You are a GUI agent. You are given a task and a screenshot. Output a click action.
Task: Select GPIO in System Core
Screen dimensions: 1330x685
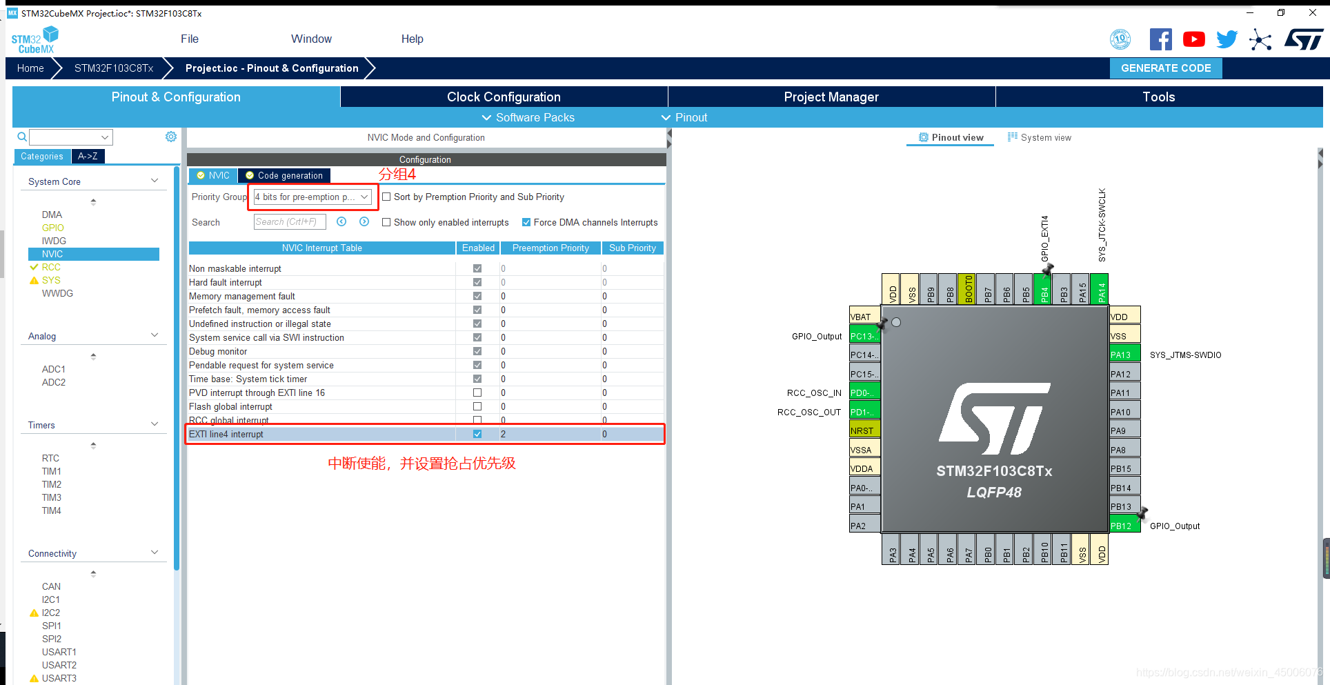pyautogui.click(x=52, y=228)
